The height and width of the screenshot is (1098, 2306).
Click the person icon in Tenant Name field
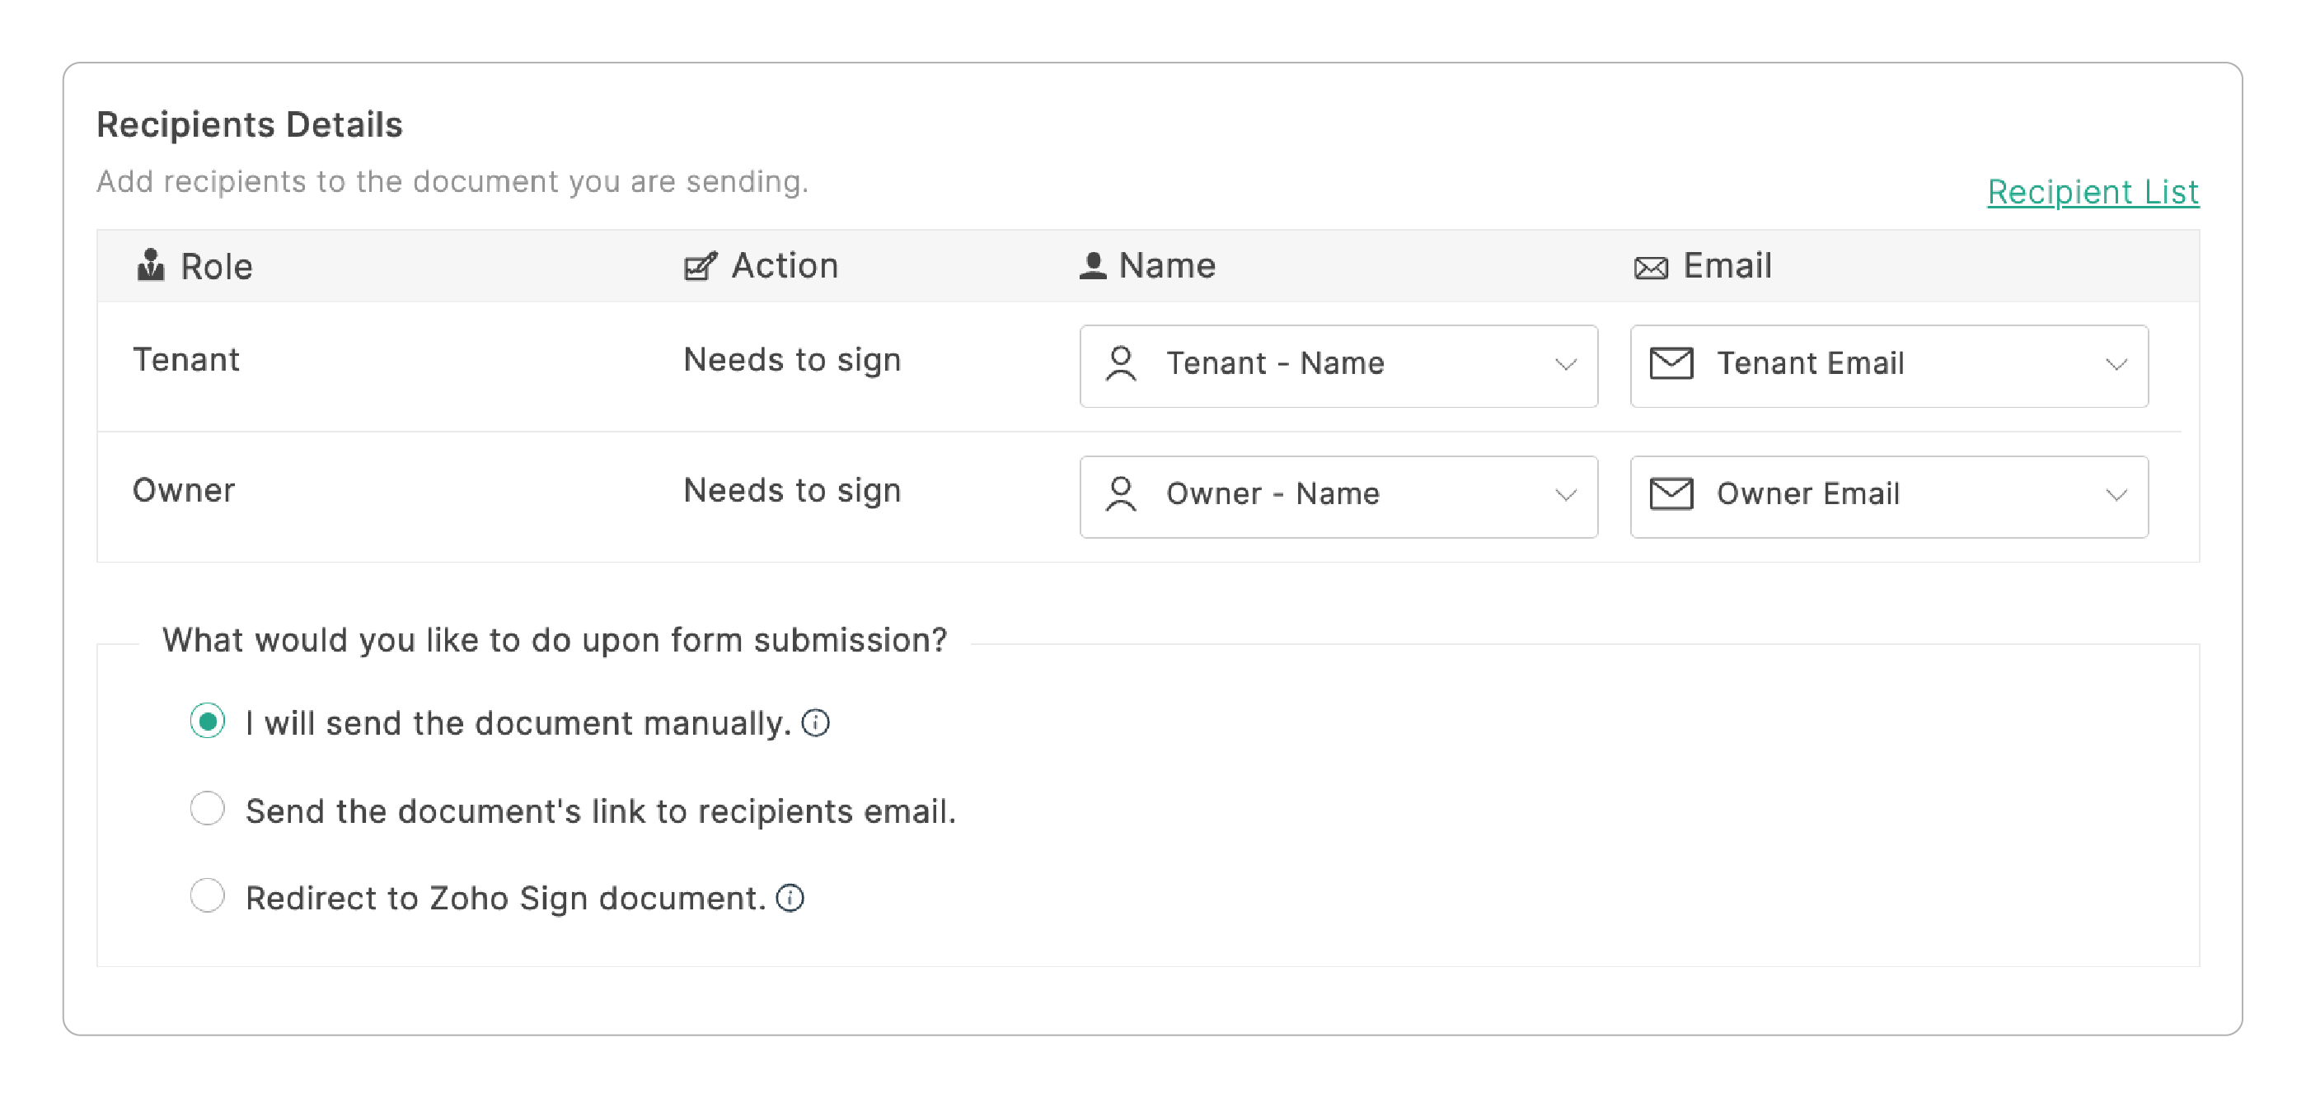1120,364
